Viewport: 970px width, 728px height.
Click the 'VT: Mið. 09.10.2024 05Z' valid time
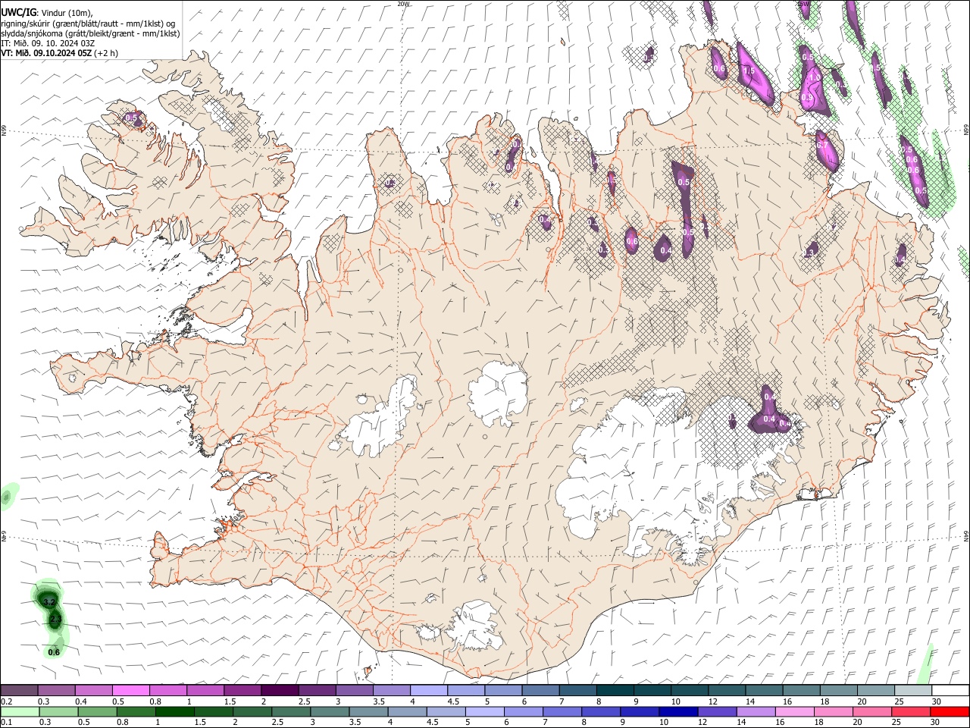tap(46, 53)
